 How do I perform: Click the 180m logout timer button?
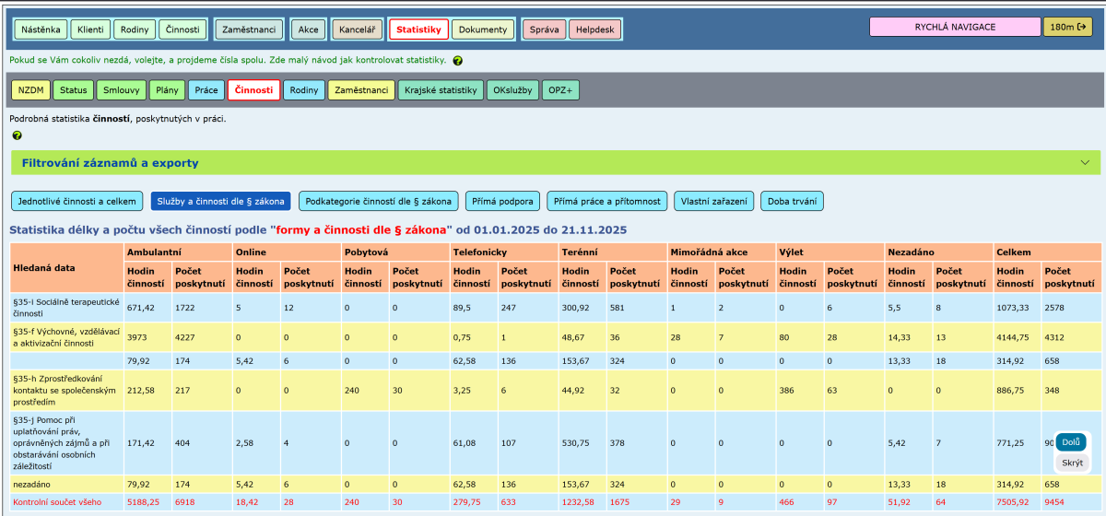coord(1066,28)
